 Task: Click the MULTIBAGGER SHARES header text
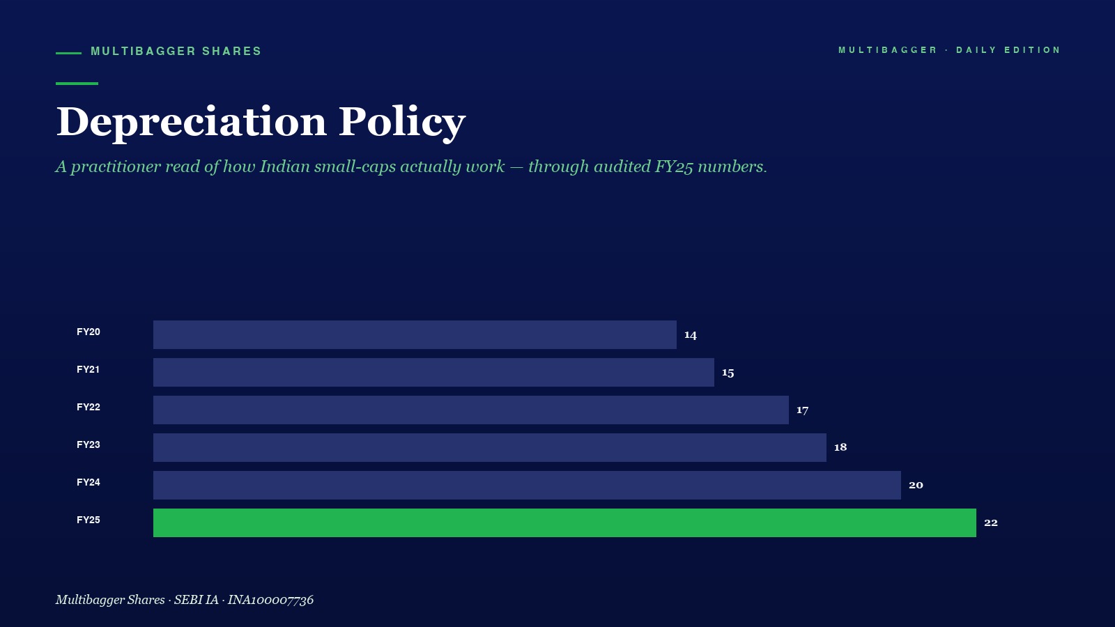click(x=176, y=52)
